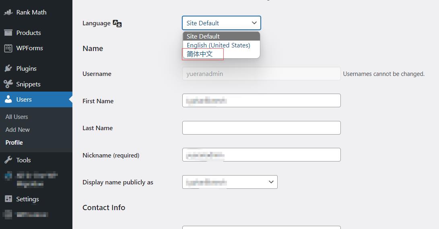Focus the First Name text field

click(x=261, y=100)
